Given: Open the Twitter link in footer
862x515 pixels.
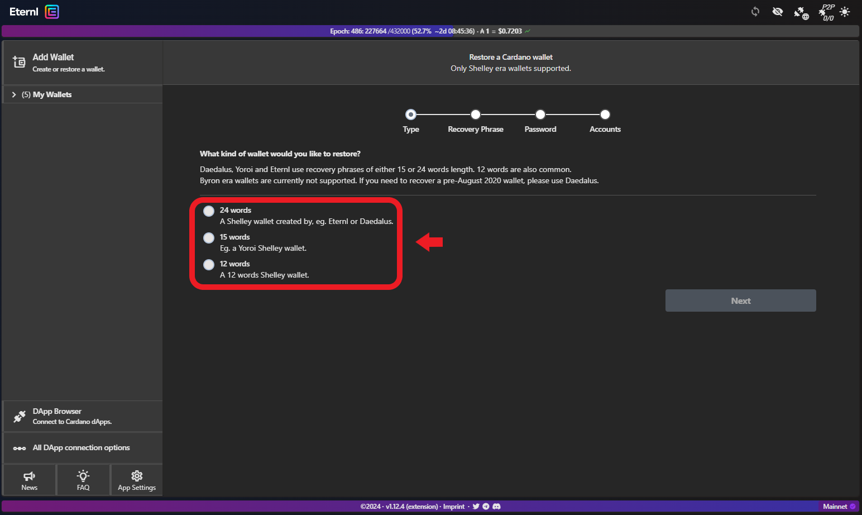Looking at the screenshot, I should 476,507.
